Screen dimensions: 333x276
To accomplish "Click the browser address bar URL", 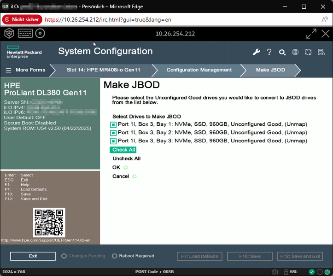I will [x=108, y=20].
